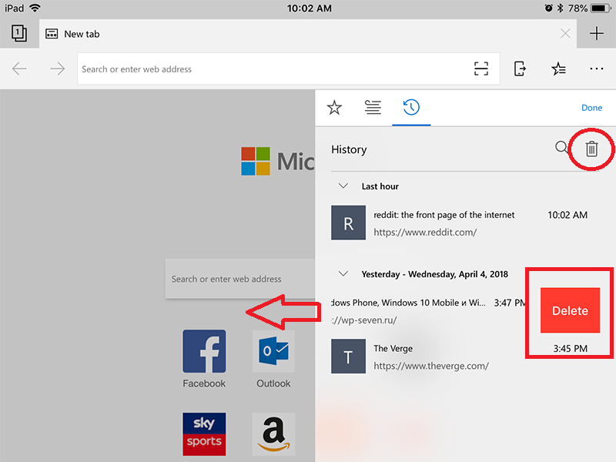The height and width of the screenshot is (462, 616).
Task: Click the 10:02 AM reddit timestamp
Action: (x=567, y=215)
